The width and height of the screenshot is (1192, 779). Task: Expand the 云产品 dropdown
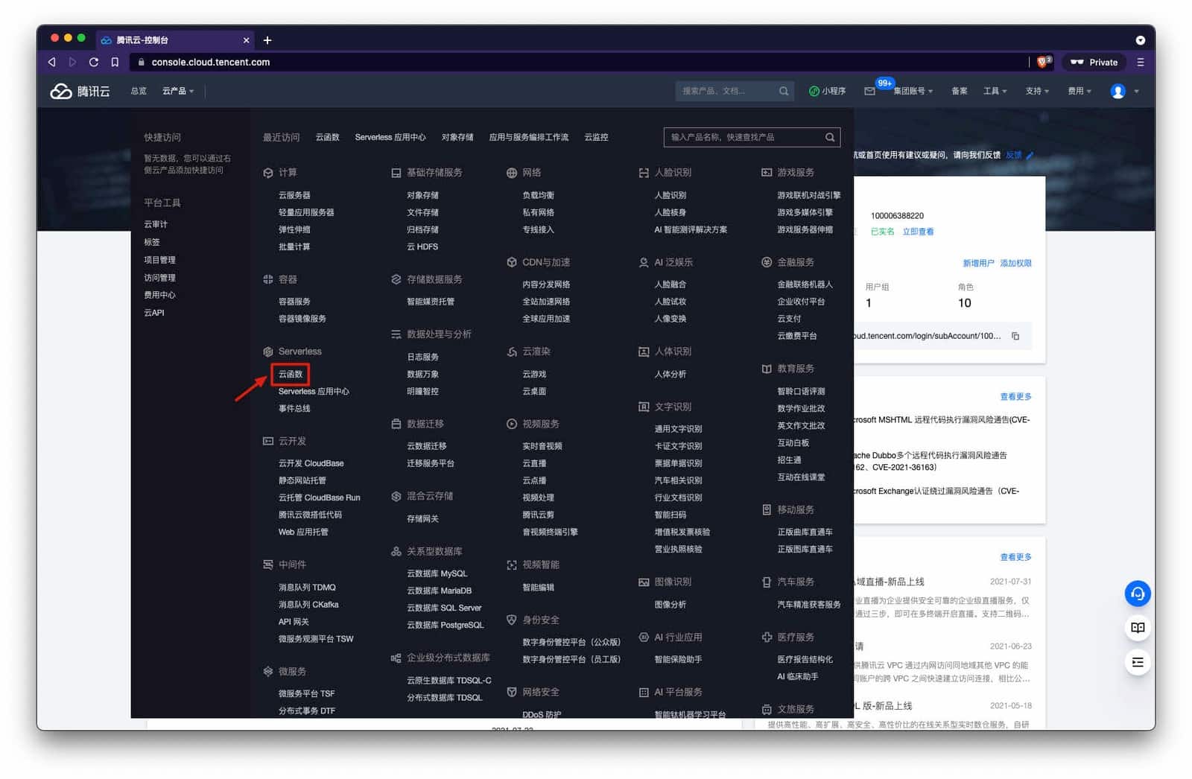[176, 91]
